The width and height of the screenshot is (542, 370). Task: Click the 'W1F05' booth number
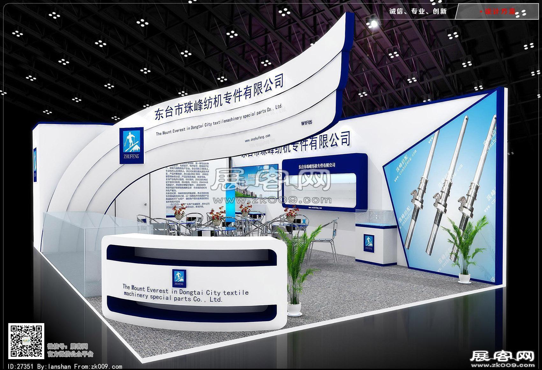[306, 122]
